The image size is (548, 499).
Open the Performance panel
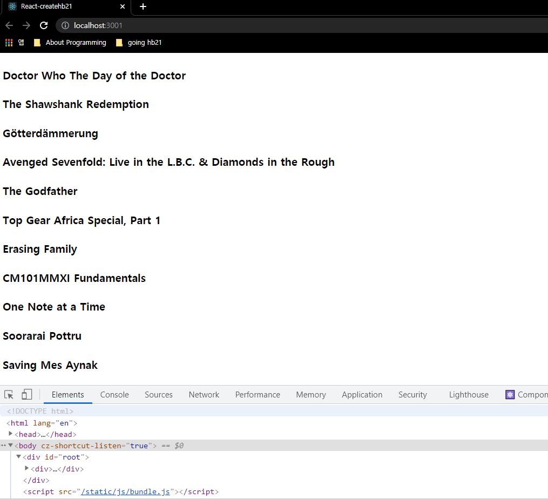tap(258, 395)
